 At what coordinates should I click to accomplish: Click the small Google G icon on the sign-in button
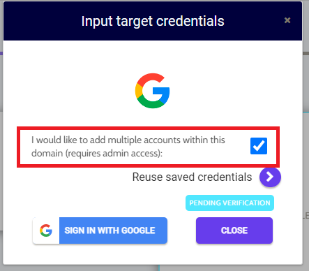pyautogui.click(x=46, y=230)
